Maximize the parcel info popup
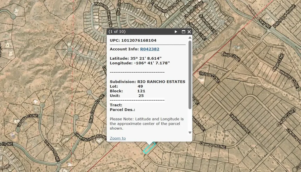Screen dimensions: 301x172 click(x=183, y=32)
